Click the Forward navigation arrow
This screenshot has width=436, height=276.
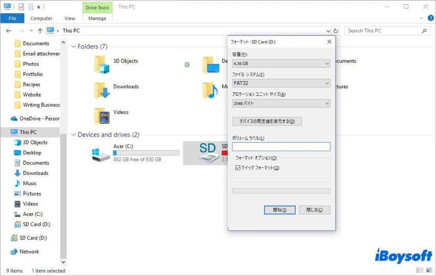pos(21,31)
